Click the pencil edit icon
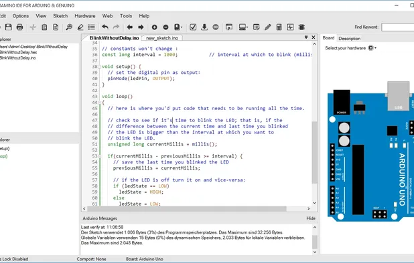414x263 pixels. coord(268,27)
